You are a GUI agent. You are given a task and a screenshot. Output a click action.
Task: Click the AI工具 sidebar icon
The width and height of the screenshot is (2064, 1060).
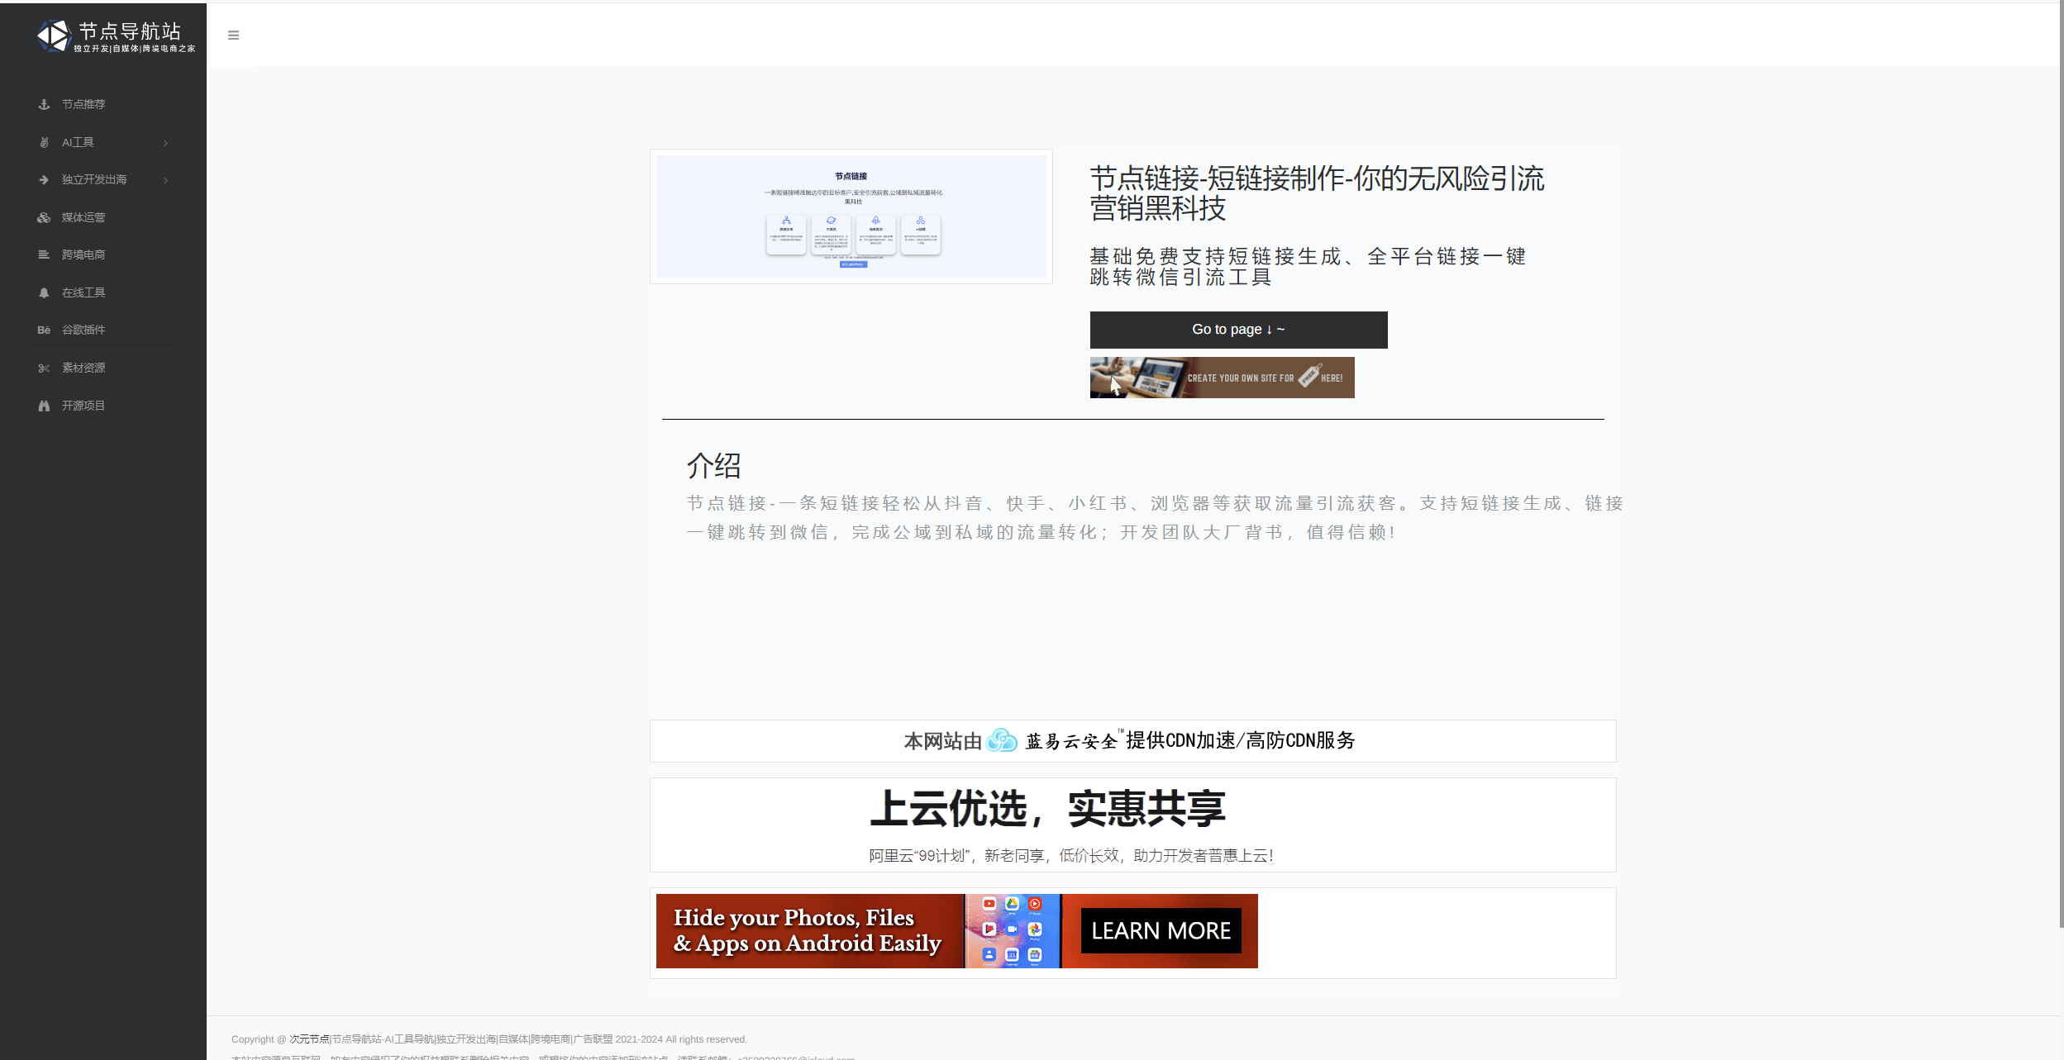pos(44,142)
